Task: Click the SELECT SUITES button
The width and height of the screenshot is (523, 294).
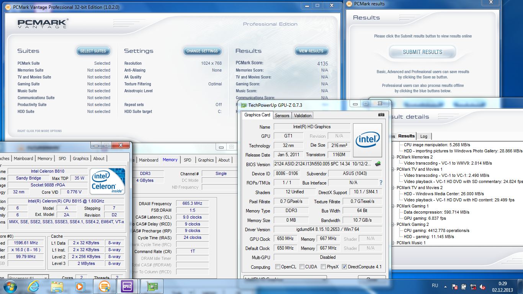Action: click(x=93, y=51)
